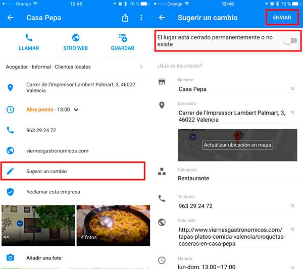Edit the Teléfono field 963 29 24 72

click(233, 206)
